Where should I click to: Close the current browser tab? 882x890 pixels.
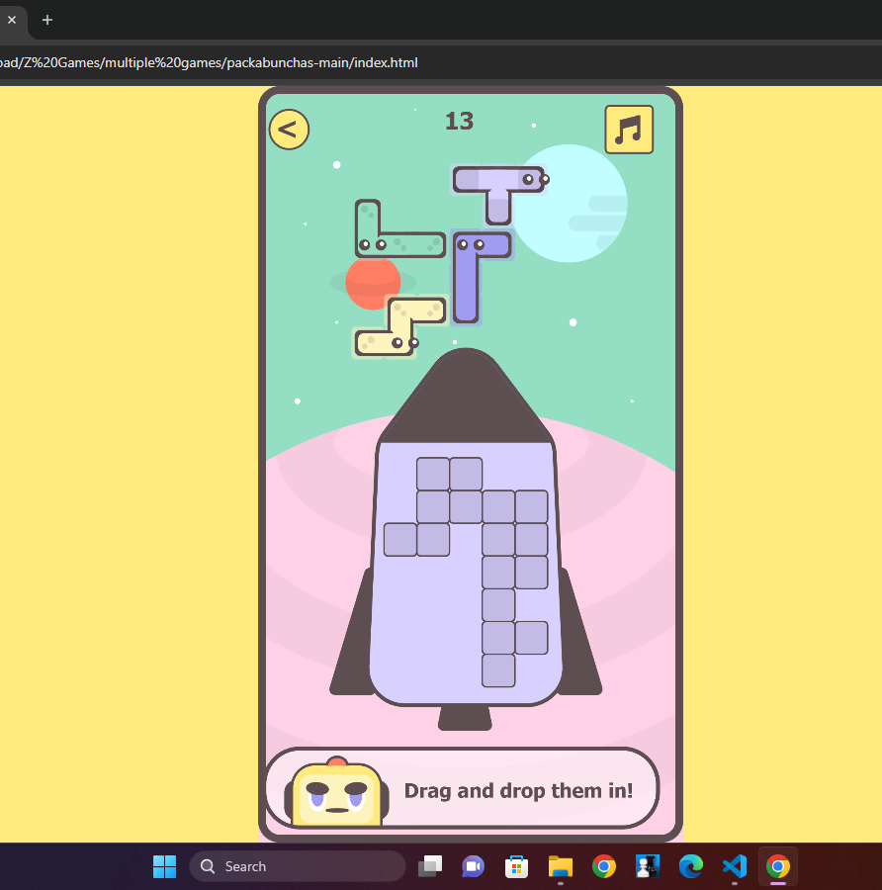12,20
